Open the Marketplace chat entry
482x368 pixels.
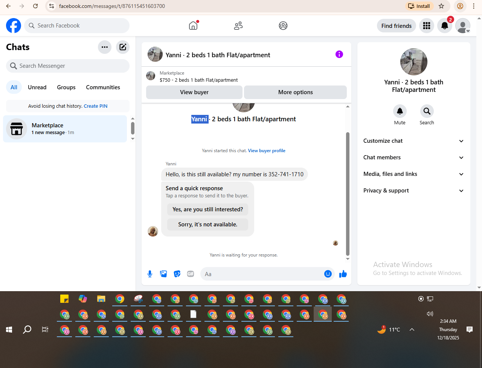coord(65,129)
